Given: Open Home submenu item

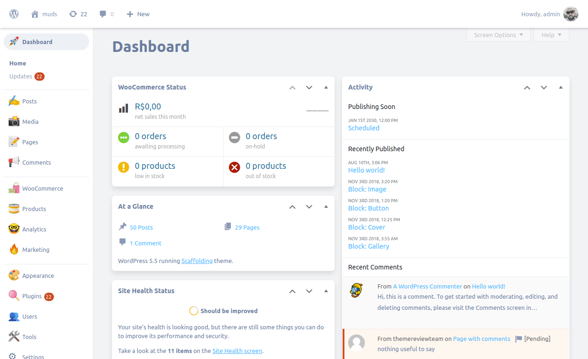Looking at the screenshot, I should [x=18, y=63].
